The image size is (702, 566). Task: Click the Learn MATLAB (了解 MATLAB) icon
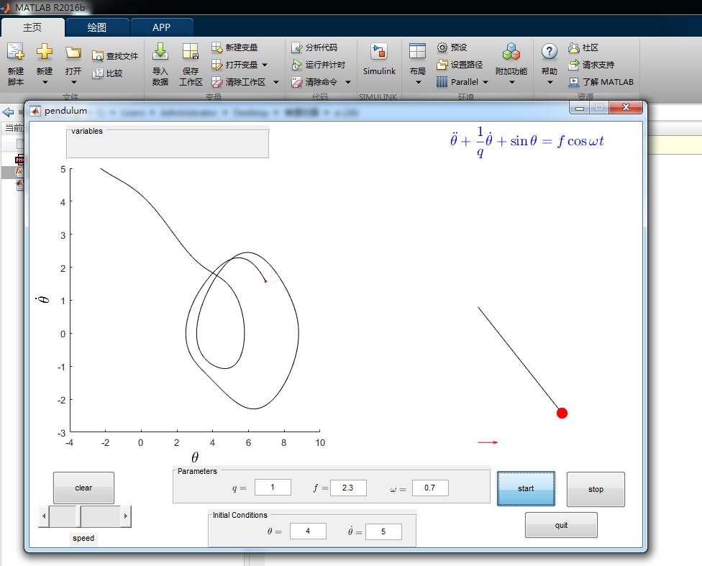coord(573,82)
